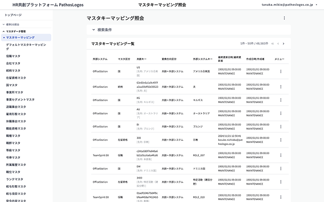Open 給与形態マスタ in the sidebar
Image resolution: width=324 pixels, height=202 pixels.
pyautogui.click(x=16, y=186)
